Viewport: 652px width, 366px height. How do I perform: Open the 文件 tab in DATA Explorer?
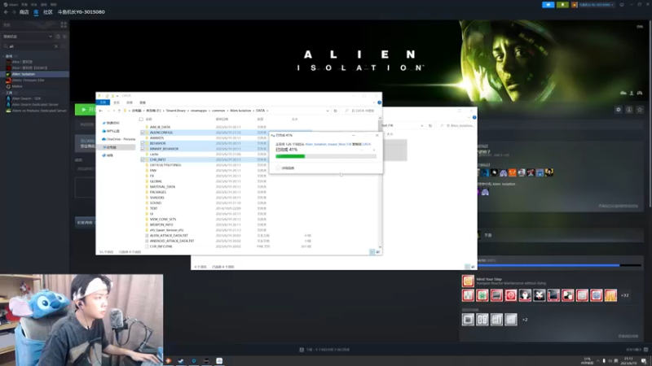(x=104, y=102)
